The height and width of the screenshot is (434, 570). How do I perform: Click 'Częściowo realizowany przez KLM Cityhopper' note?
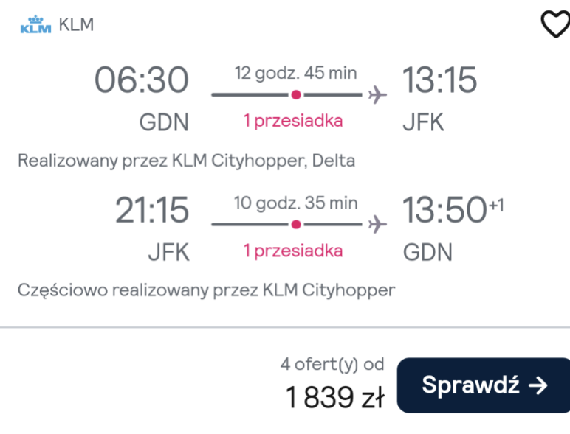point(207,290)
